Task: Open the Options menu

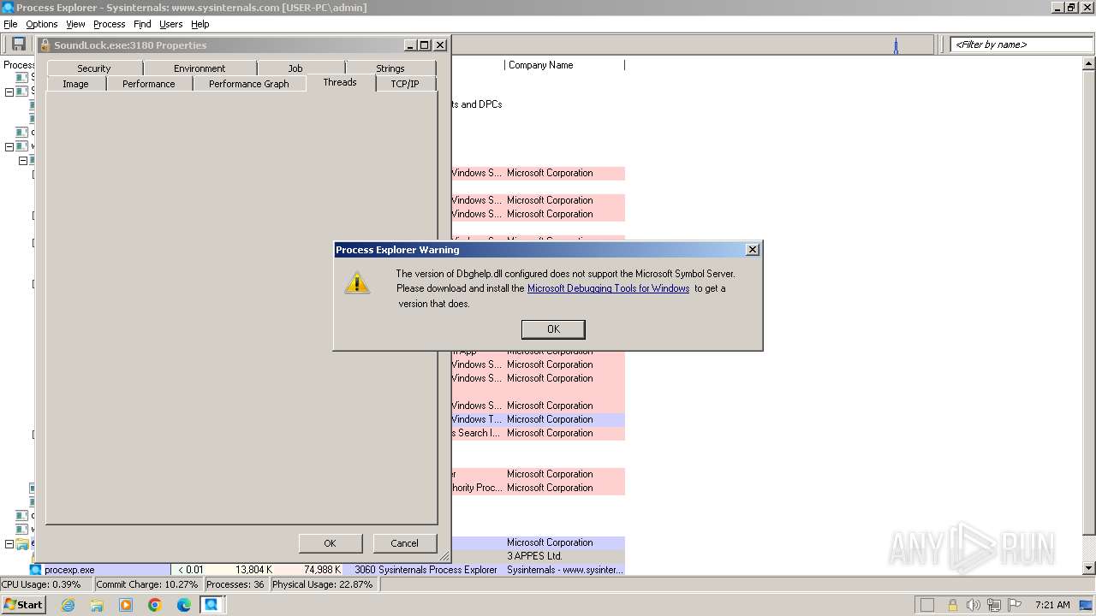Action: click(x=41, y=24)
